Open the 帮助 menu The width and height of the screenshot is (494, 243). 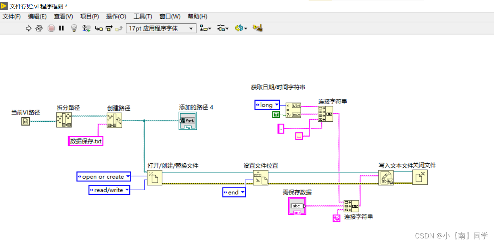pos(197,16)
